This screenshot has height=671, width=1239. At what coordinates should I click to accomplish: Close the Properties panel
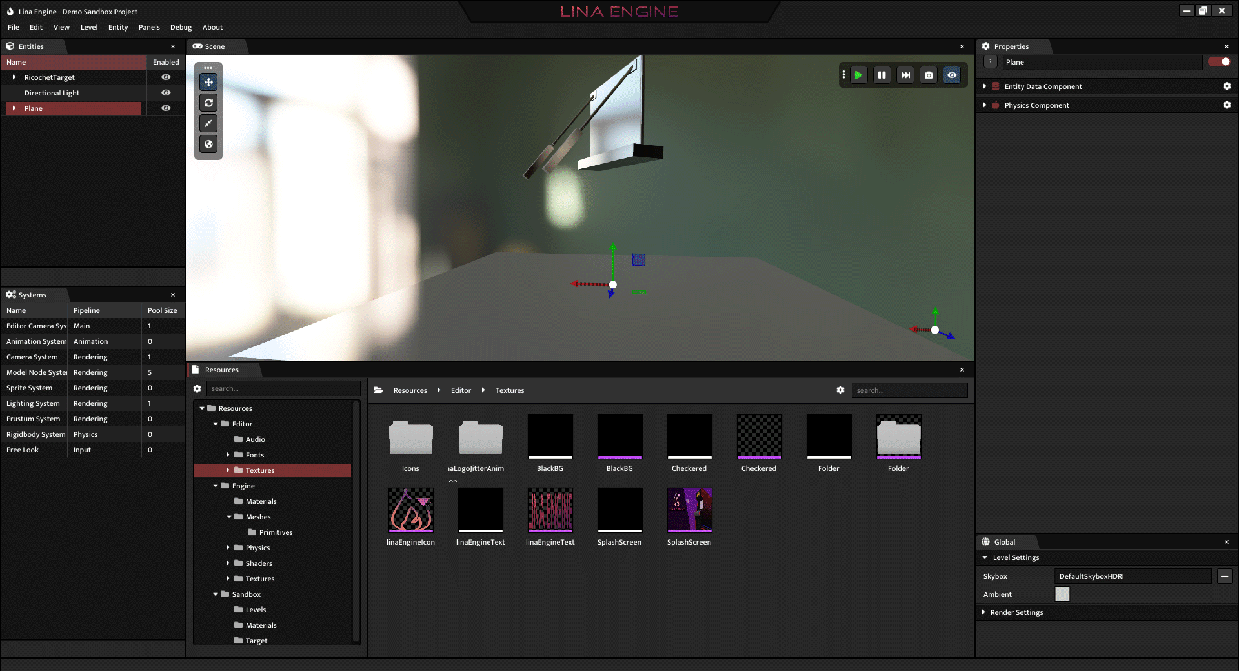[x=1227, y=46]
